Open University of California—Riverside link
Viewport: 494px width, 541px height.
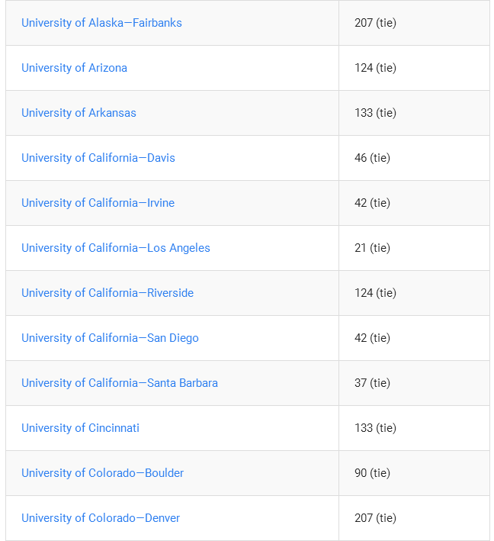[x=107, y=293]
